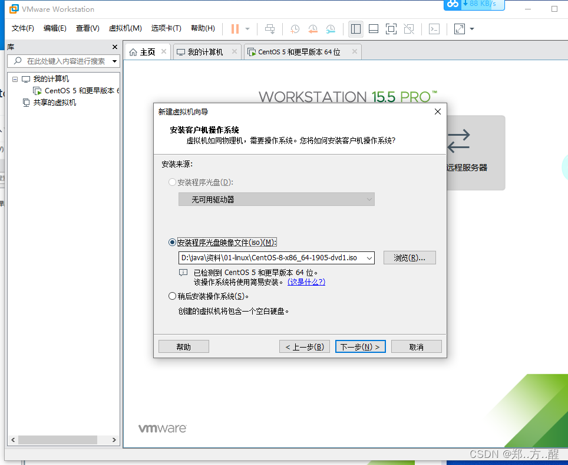This screenshot has height=465, width=568.
Task: Click the cloud download speed indicator
Action: click(474, 4)
